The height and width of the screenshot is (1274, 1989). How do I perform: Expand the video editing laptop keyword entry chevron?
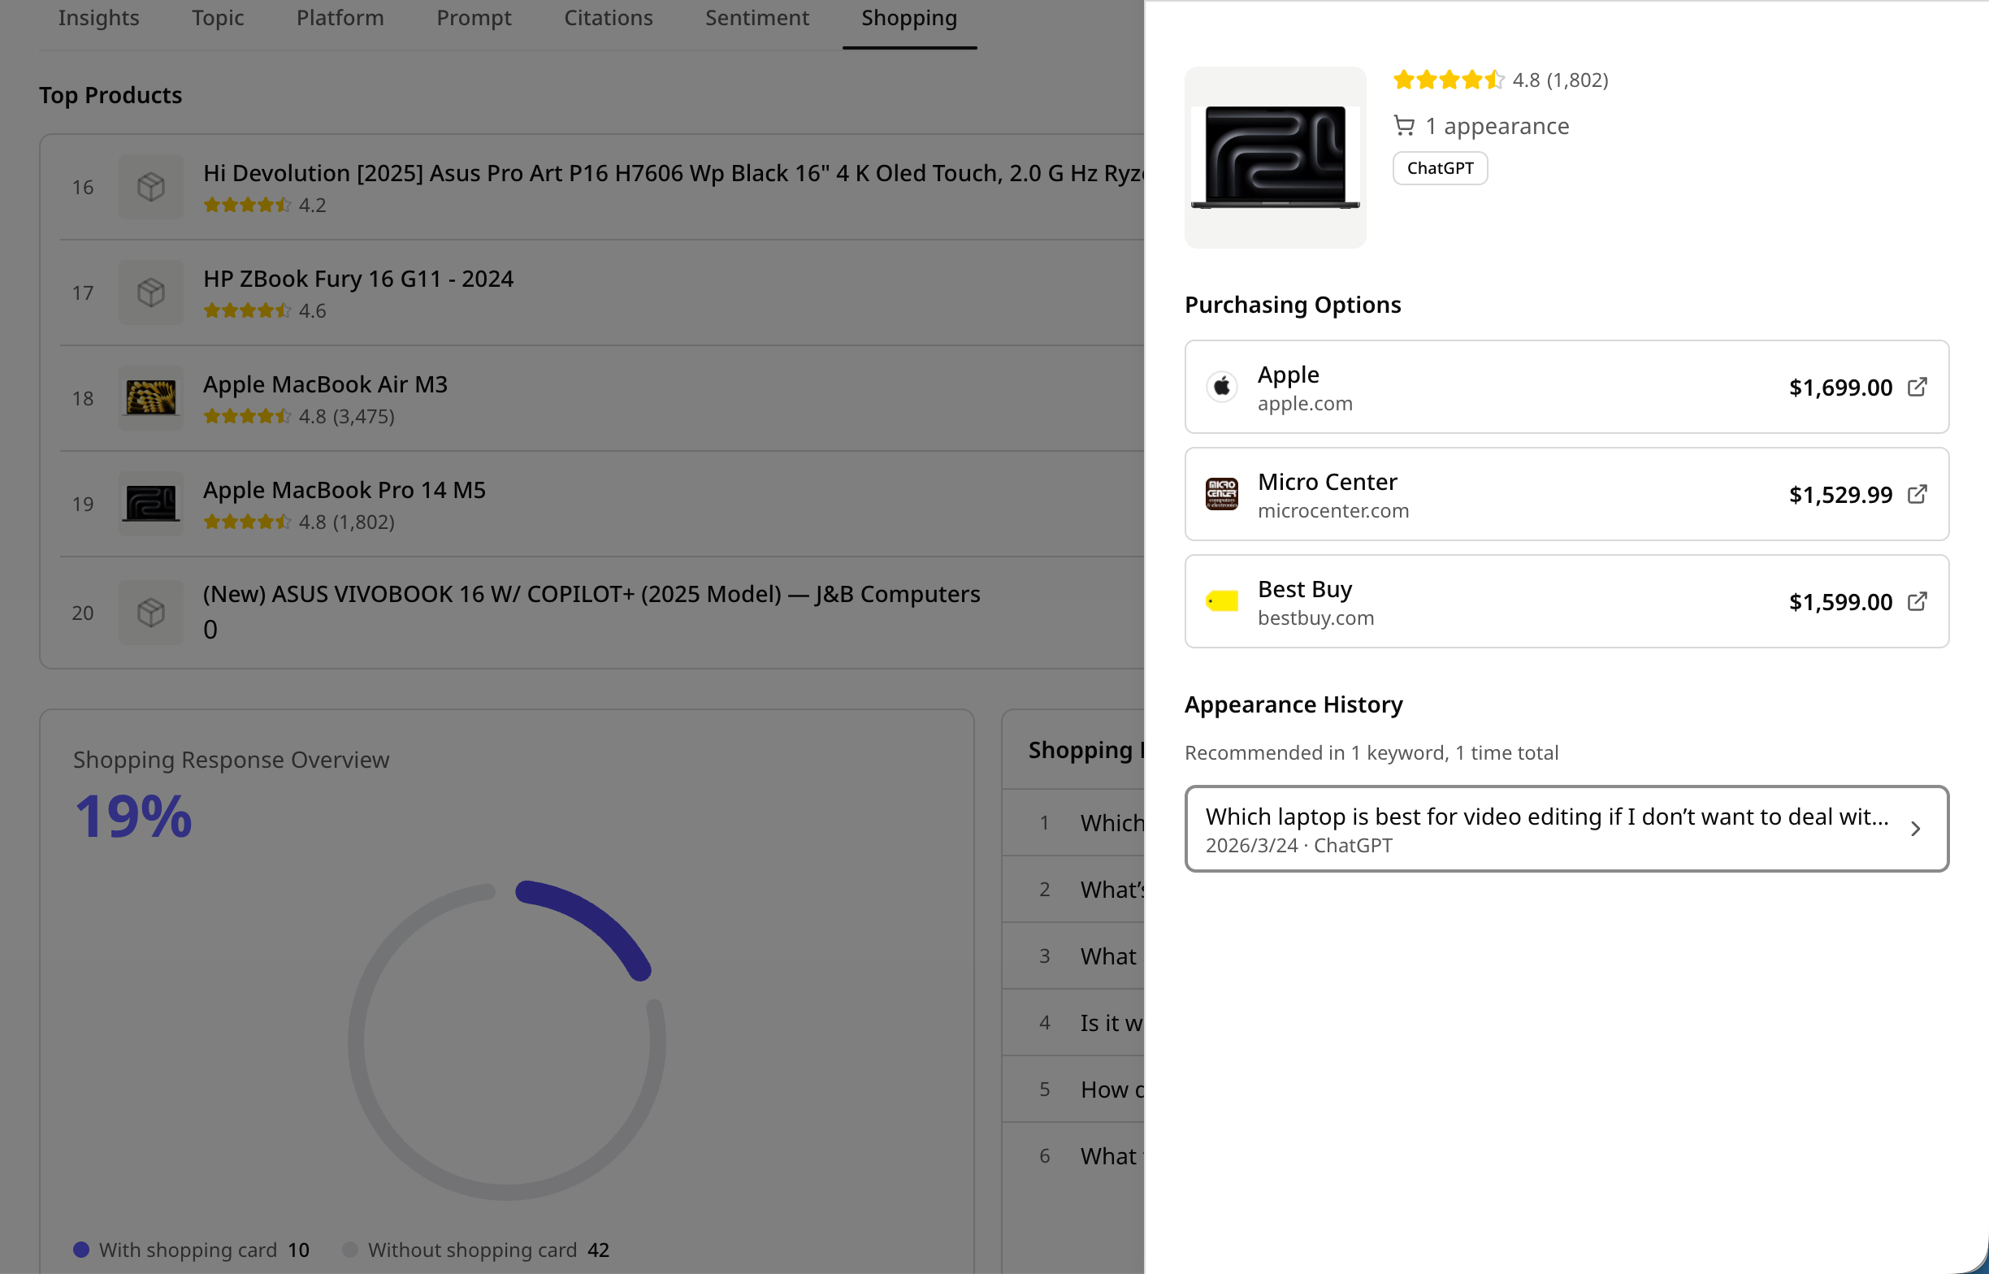pos(1915,828)
